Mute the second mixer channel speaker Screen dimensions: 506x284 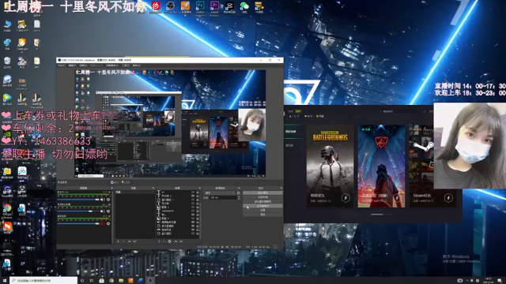click(x=102, y=211)
